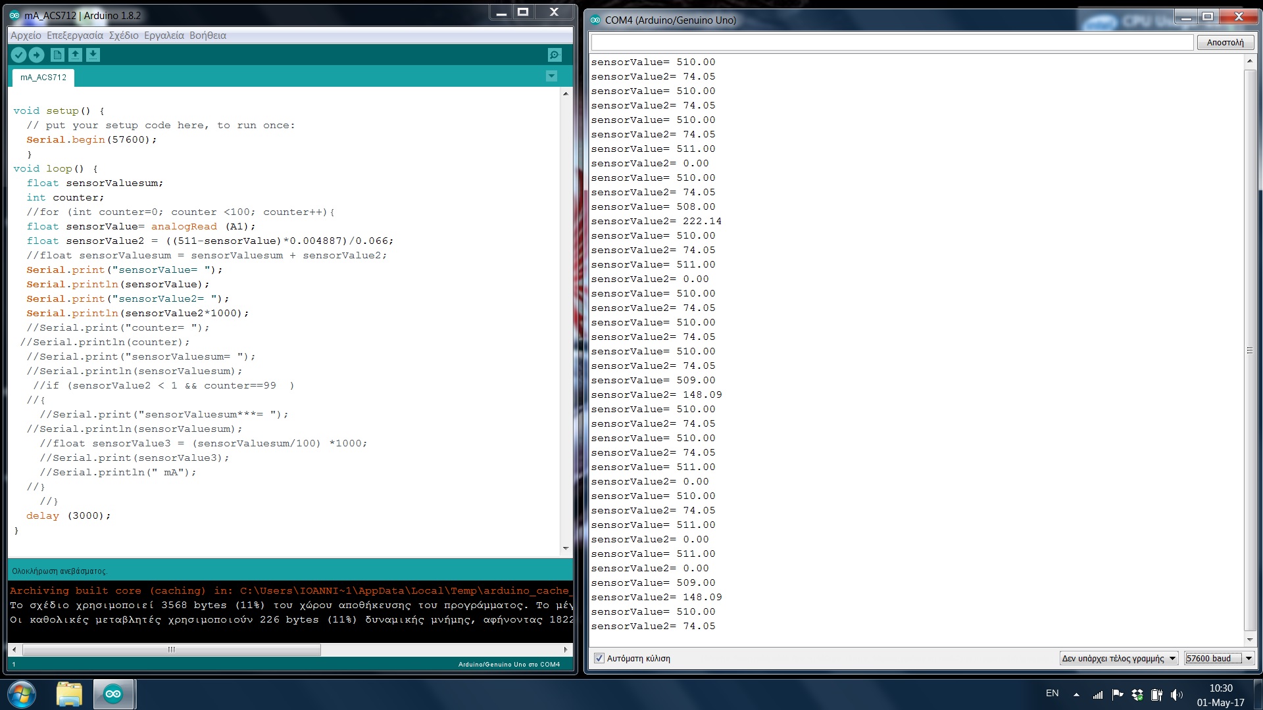Click the console horizontal scrollbar thumb
This screenshot has width=1263, height=710.
tap(171, 650)
